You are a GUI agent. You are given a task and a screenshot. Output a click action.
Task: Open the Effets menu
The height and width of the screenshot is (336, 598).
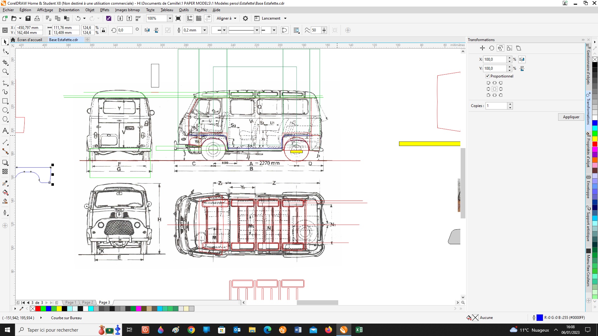(105, 10)
